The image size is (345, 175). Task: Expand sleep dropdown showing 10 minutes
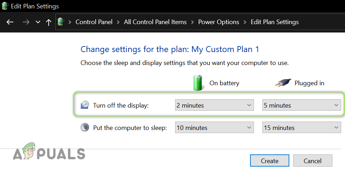coord(214,127)
